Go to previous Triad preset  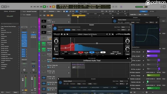coord(107,34)
